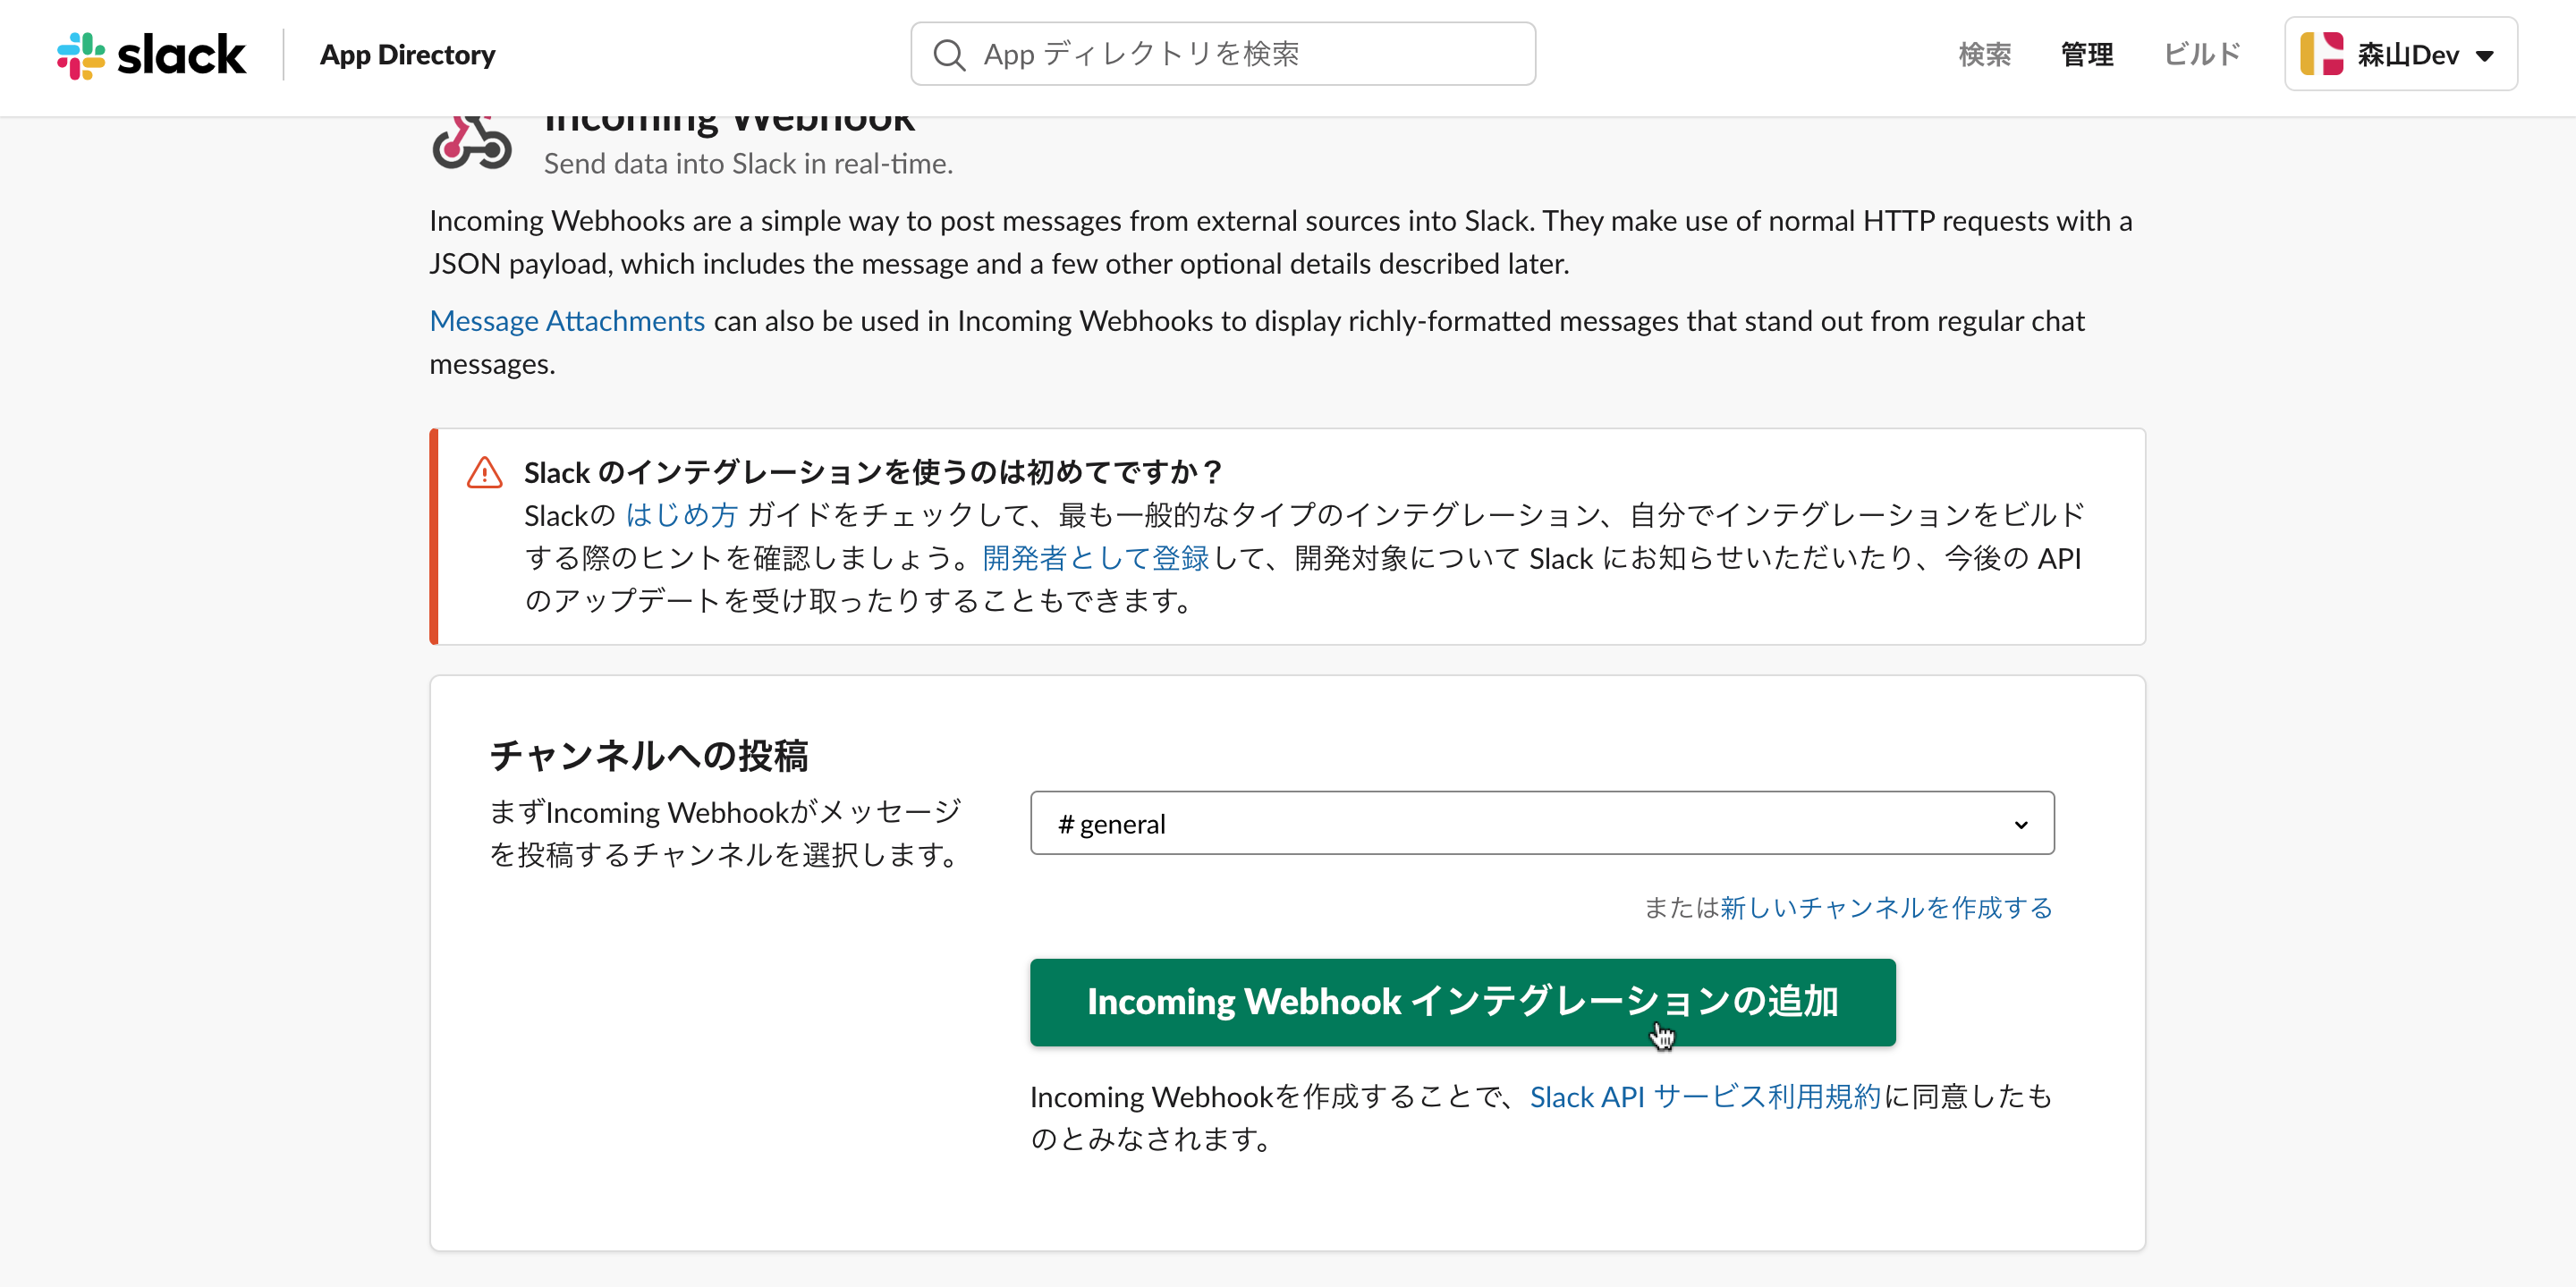This screenshot has height=1287, width=2576.
Task: Open the 検索 menu item
Action: tap(1984, 54)
